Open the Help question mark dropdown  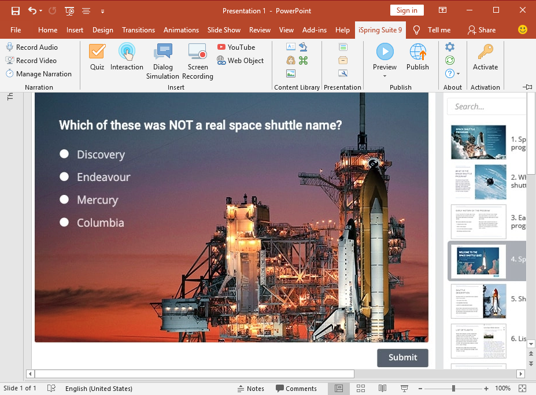452,73
